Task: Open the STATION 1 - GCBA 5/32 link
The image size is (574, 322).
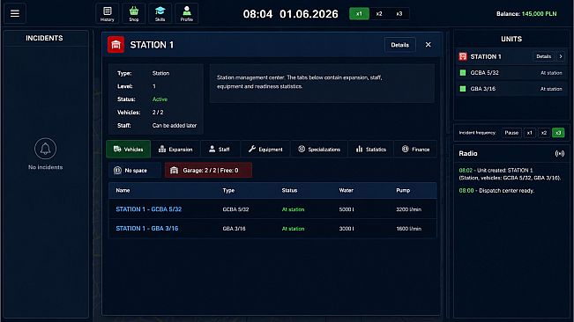Action: (149, 209)
